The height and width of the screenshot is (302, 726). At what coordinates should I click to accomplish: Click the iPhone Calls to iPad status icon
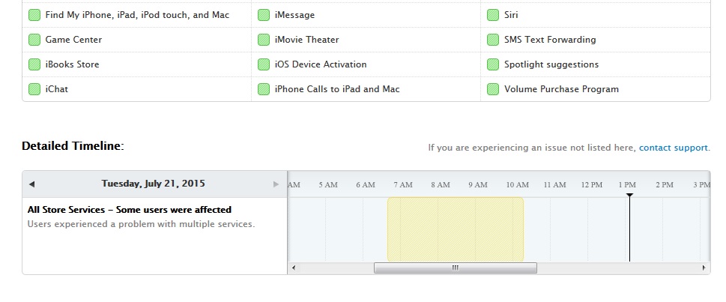coord(264,89)
